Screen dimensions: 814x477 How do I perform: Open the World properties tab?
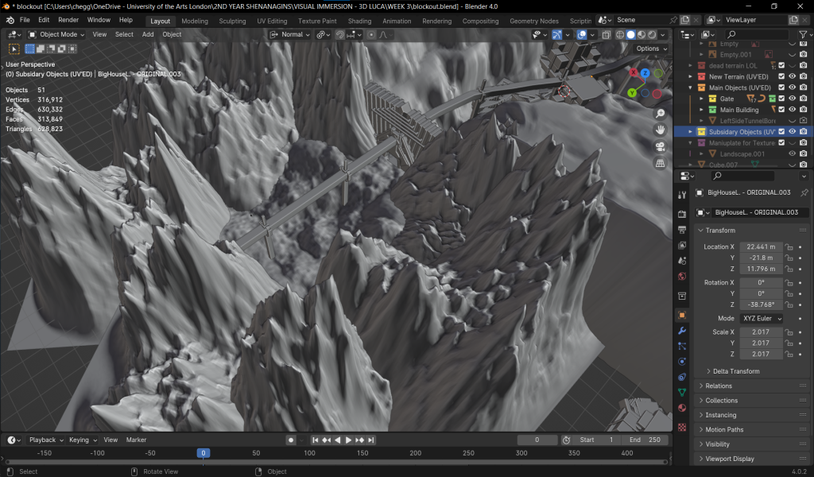tap(682, 276)
